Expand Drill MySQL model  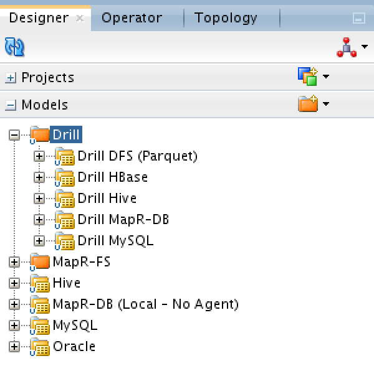(x=39, y=241)
